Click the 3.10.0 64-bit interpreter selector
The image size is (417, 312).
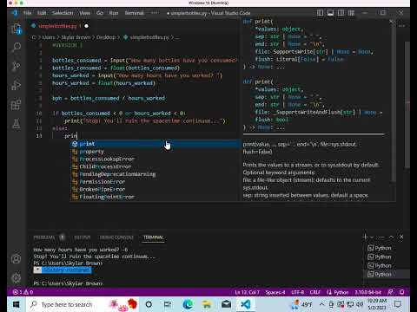367,292
